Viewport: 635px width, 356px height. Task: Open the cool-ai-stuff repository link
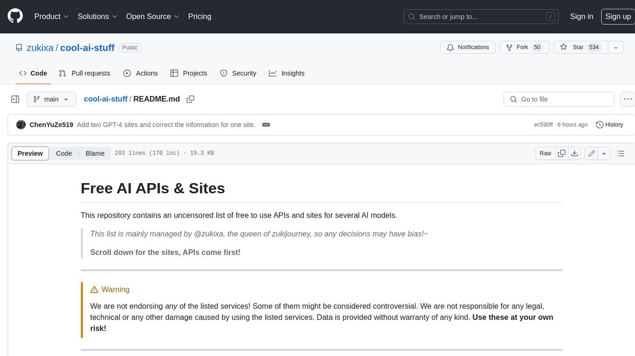87,48
